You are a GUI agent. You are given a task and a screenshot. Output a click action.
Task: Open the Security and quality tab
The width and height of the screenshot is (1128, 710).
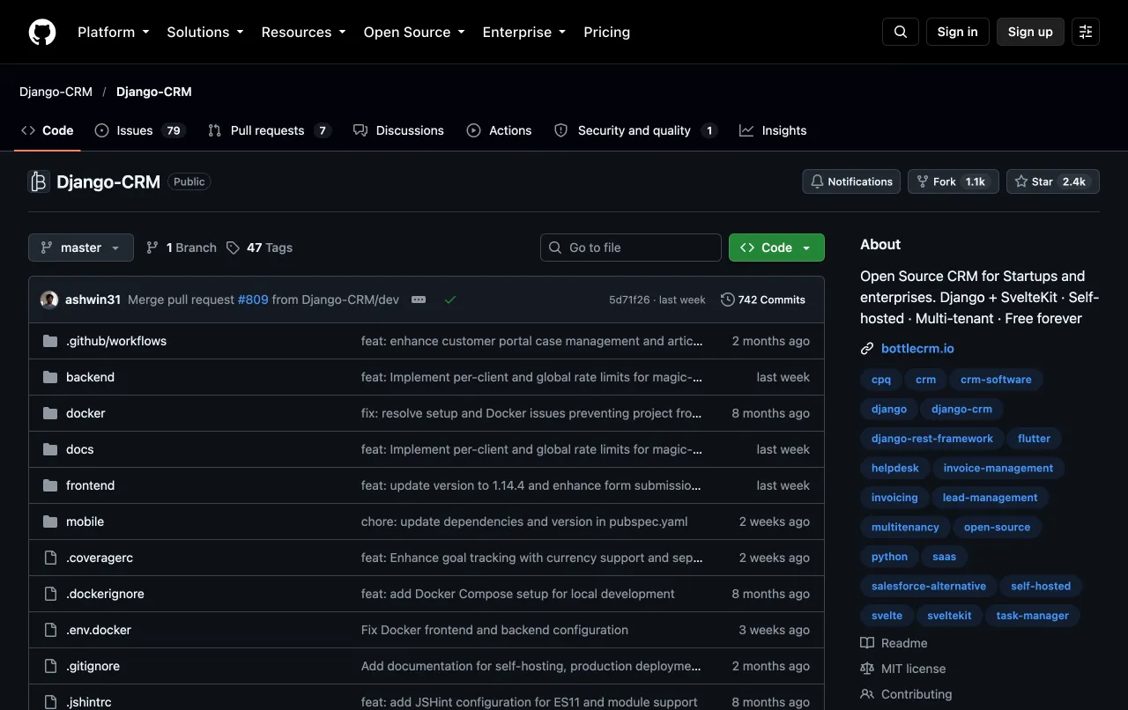tap(635, 130)
